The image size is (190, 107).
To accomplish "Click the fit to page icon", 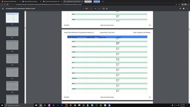I will tap(104, 9).
